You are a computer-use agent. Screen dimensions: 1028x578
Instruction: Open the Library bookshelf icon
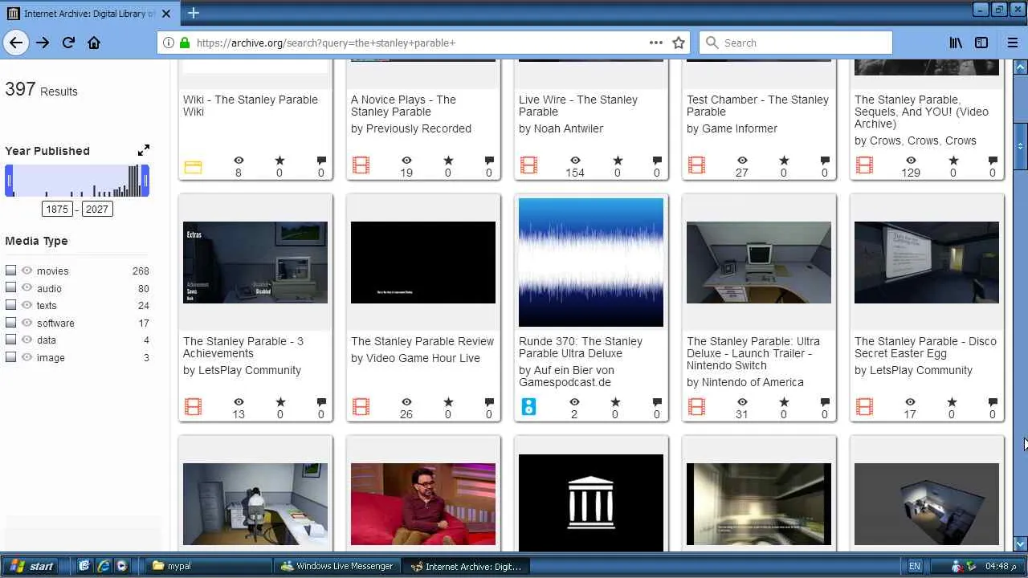pos(956,43)
